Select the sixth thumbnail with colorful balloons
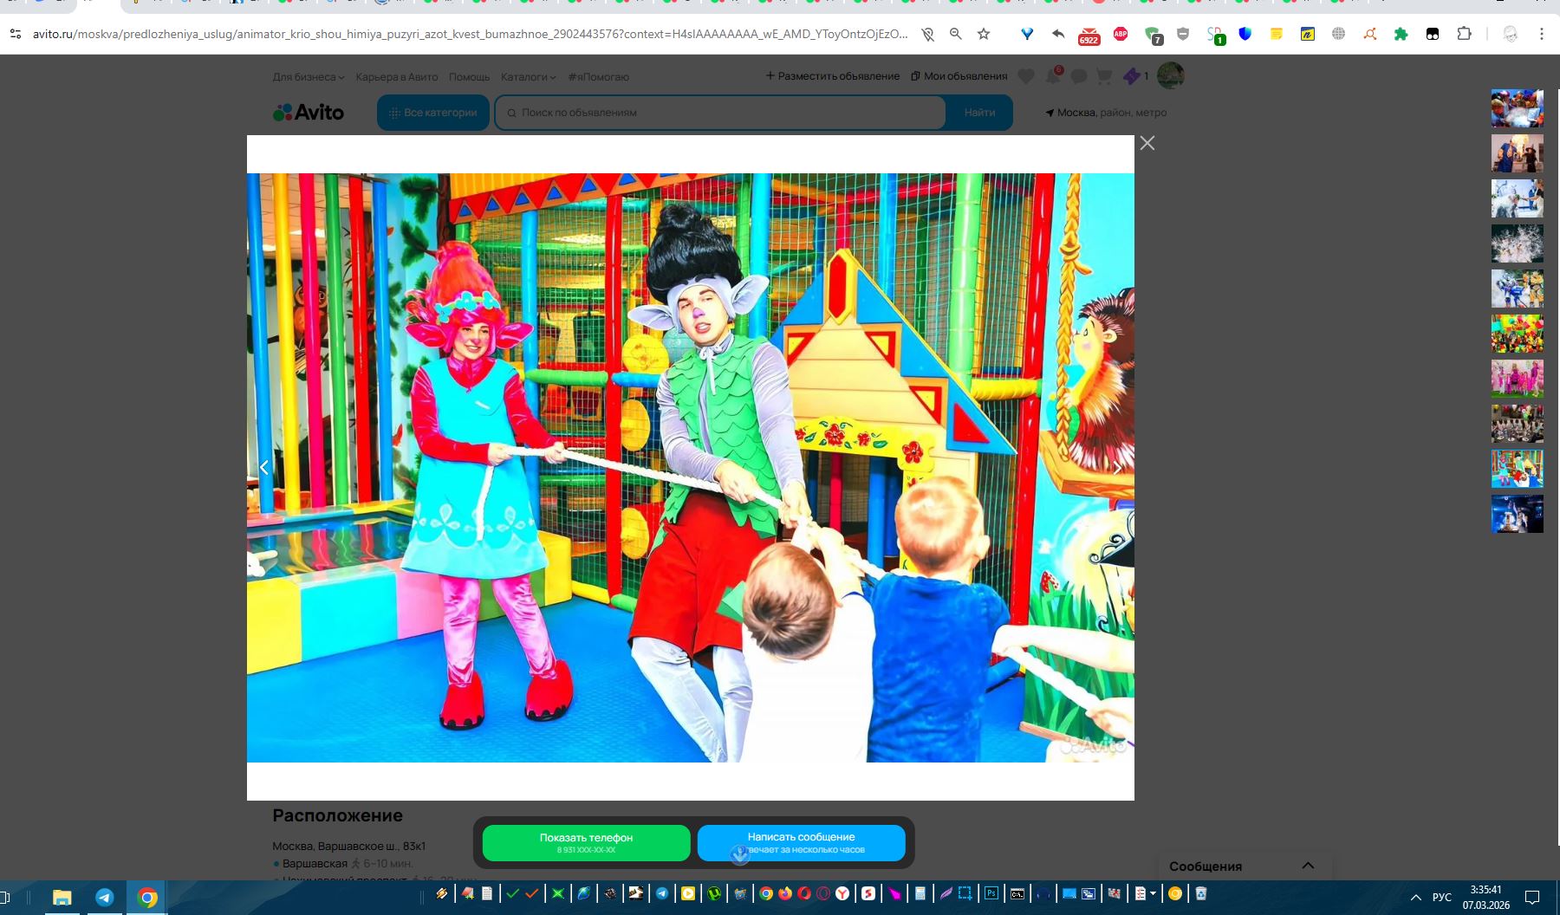The height and width of the screenshot is (915, 1560). click(x=1518, y=334)
